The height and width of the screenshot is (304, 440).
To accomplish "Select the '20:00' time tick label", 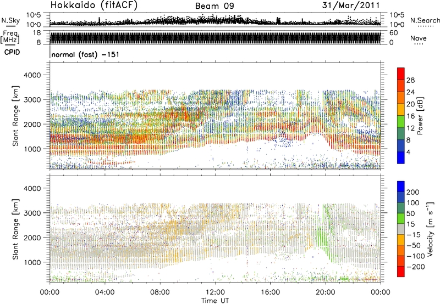I will click(x=326, y=292).
